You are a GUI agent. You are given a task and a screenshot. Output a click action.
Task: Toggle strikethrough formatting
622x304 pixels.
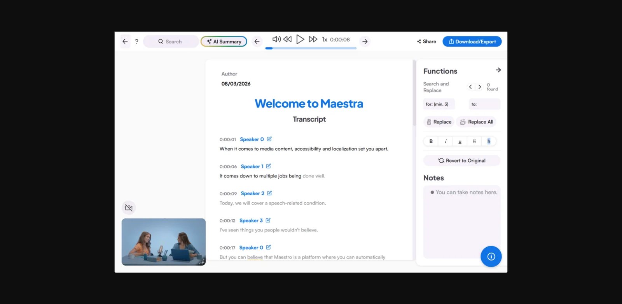[474, 141]
